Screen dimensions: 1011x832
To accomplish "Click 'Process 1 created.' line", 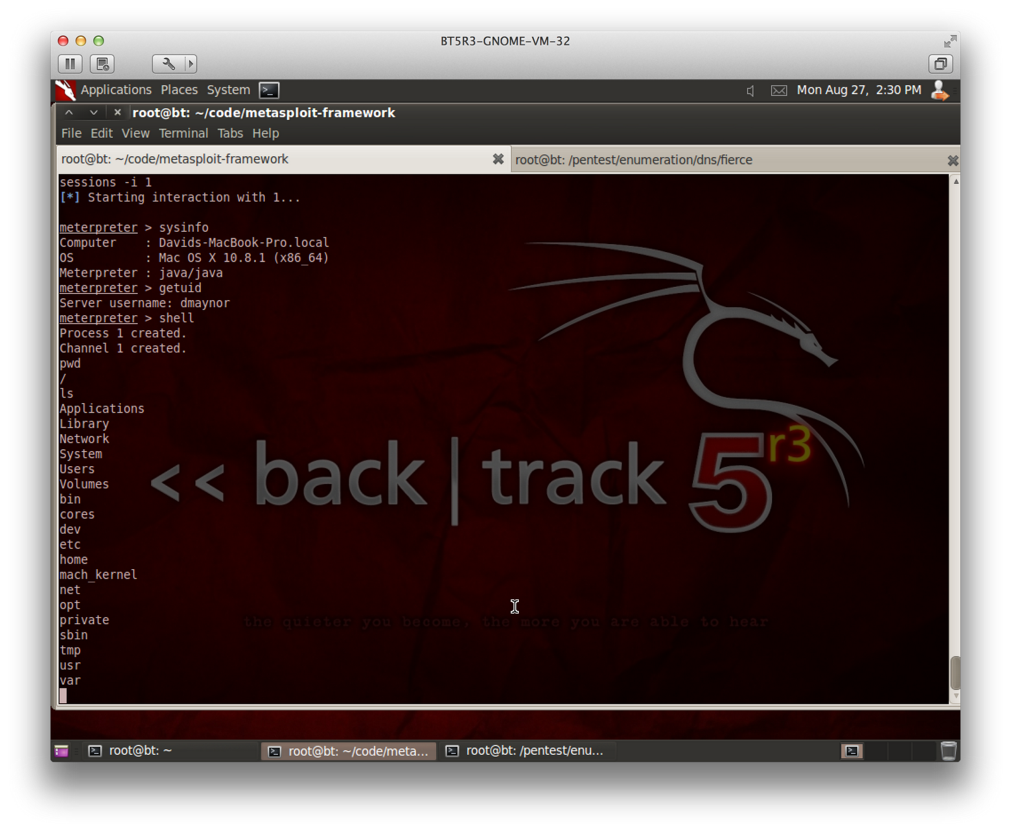I will click(x=123, y=333).
